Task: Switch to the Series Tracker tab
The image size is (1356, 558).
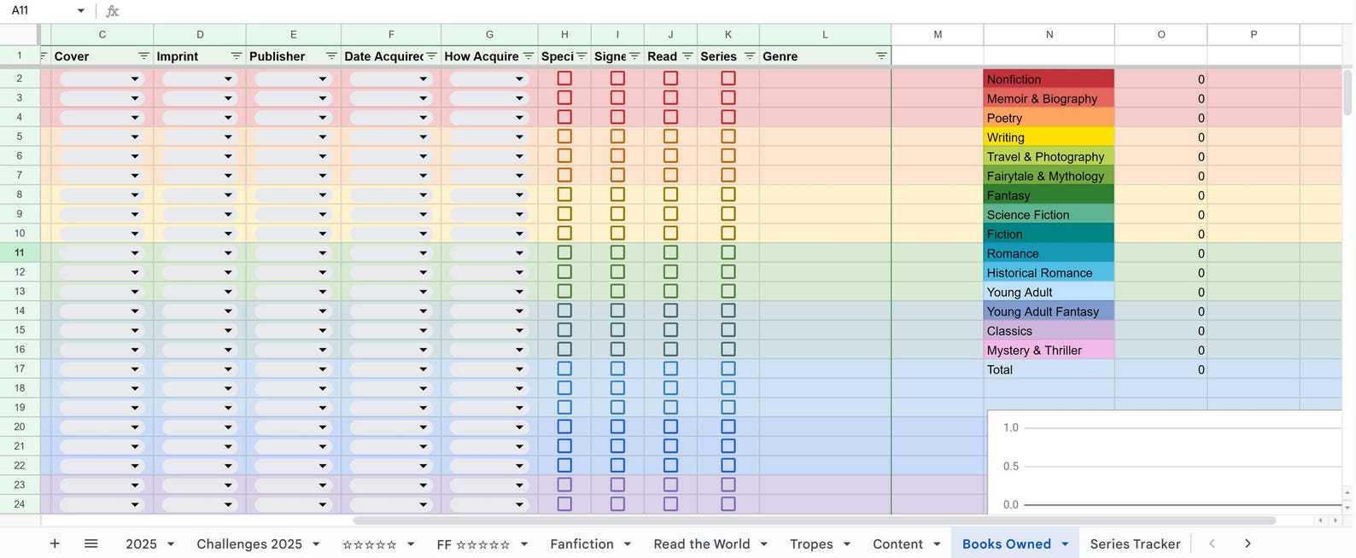Action: (x=1135, y=543)
